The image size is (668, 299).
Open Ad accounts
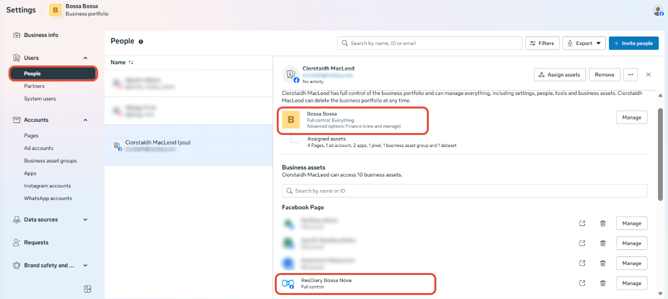point(39,148)
